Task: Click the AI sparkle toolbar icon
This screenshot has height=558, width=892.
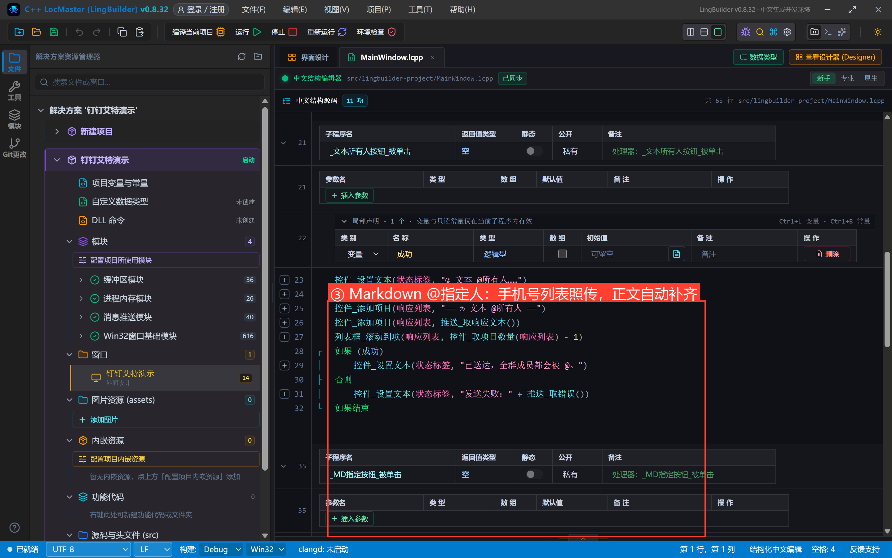Action: (x=842, y=32)
